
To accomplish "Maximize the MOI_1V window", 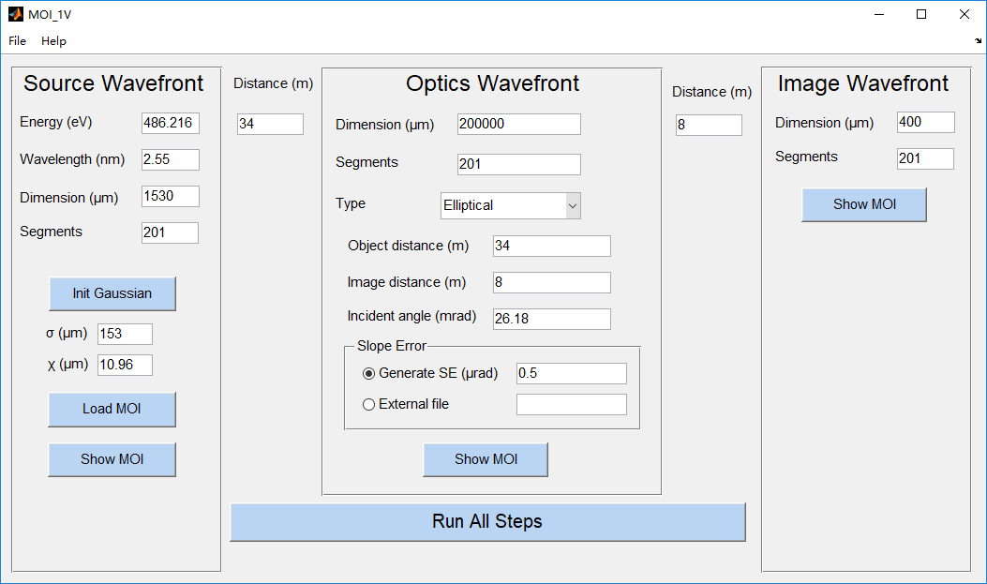I will (x=921, y=14).
